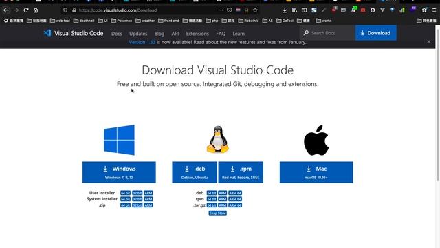440x248 pixels.
Task: Click the Linux Tux penguin image
Action: coord(218,139)
